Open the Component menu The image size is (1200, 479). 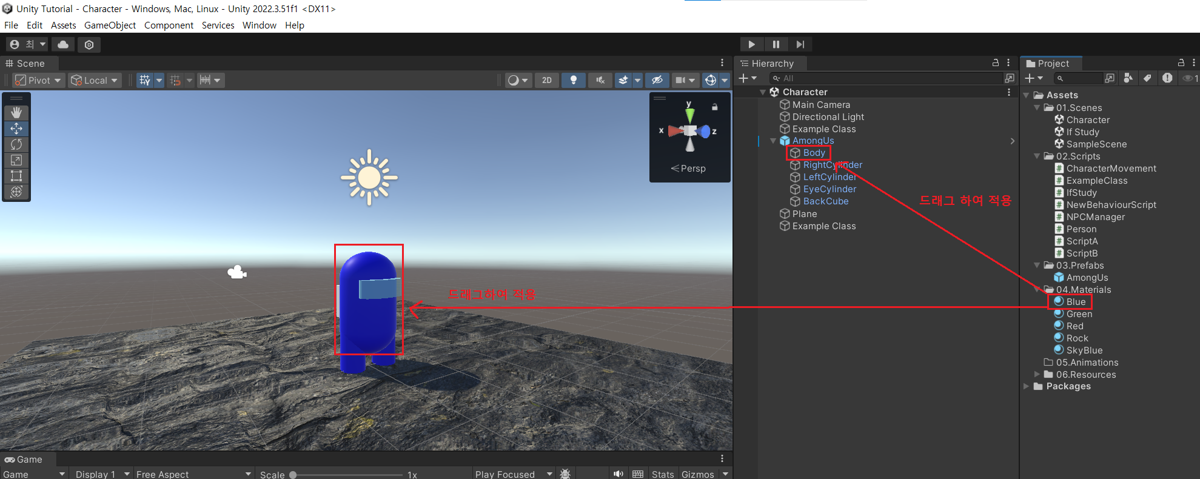pyautogui.click(x=169, y=25)
